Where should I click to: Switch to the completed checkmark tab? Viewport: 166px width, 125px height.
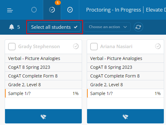tap(70, 10)
